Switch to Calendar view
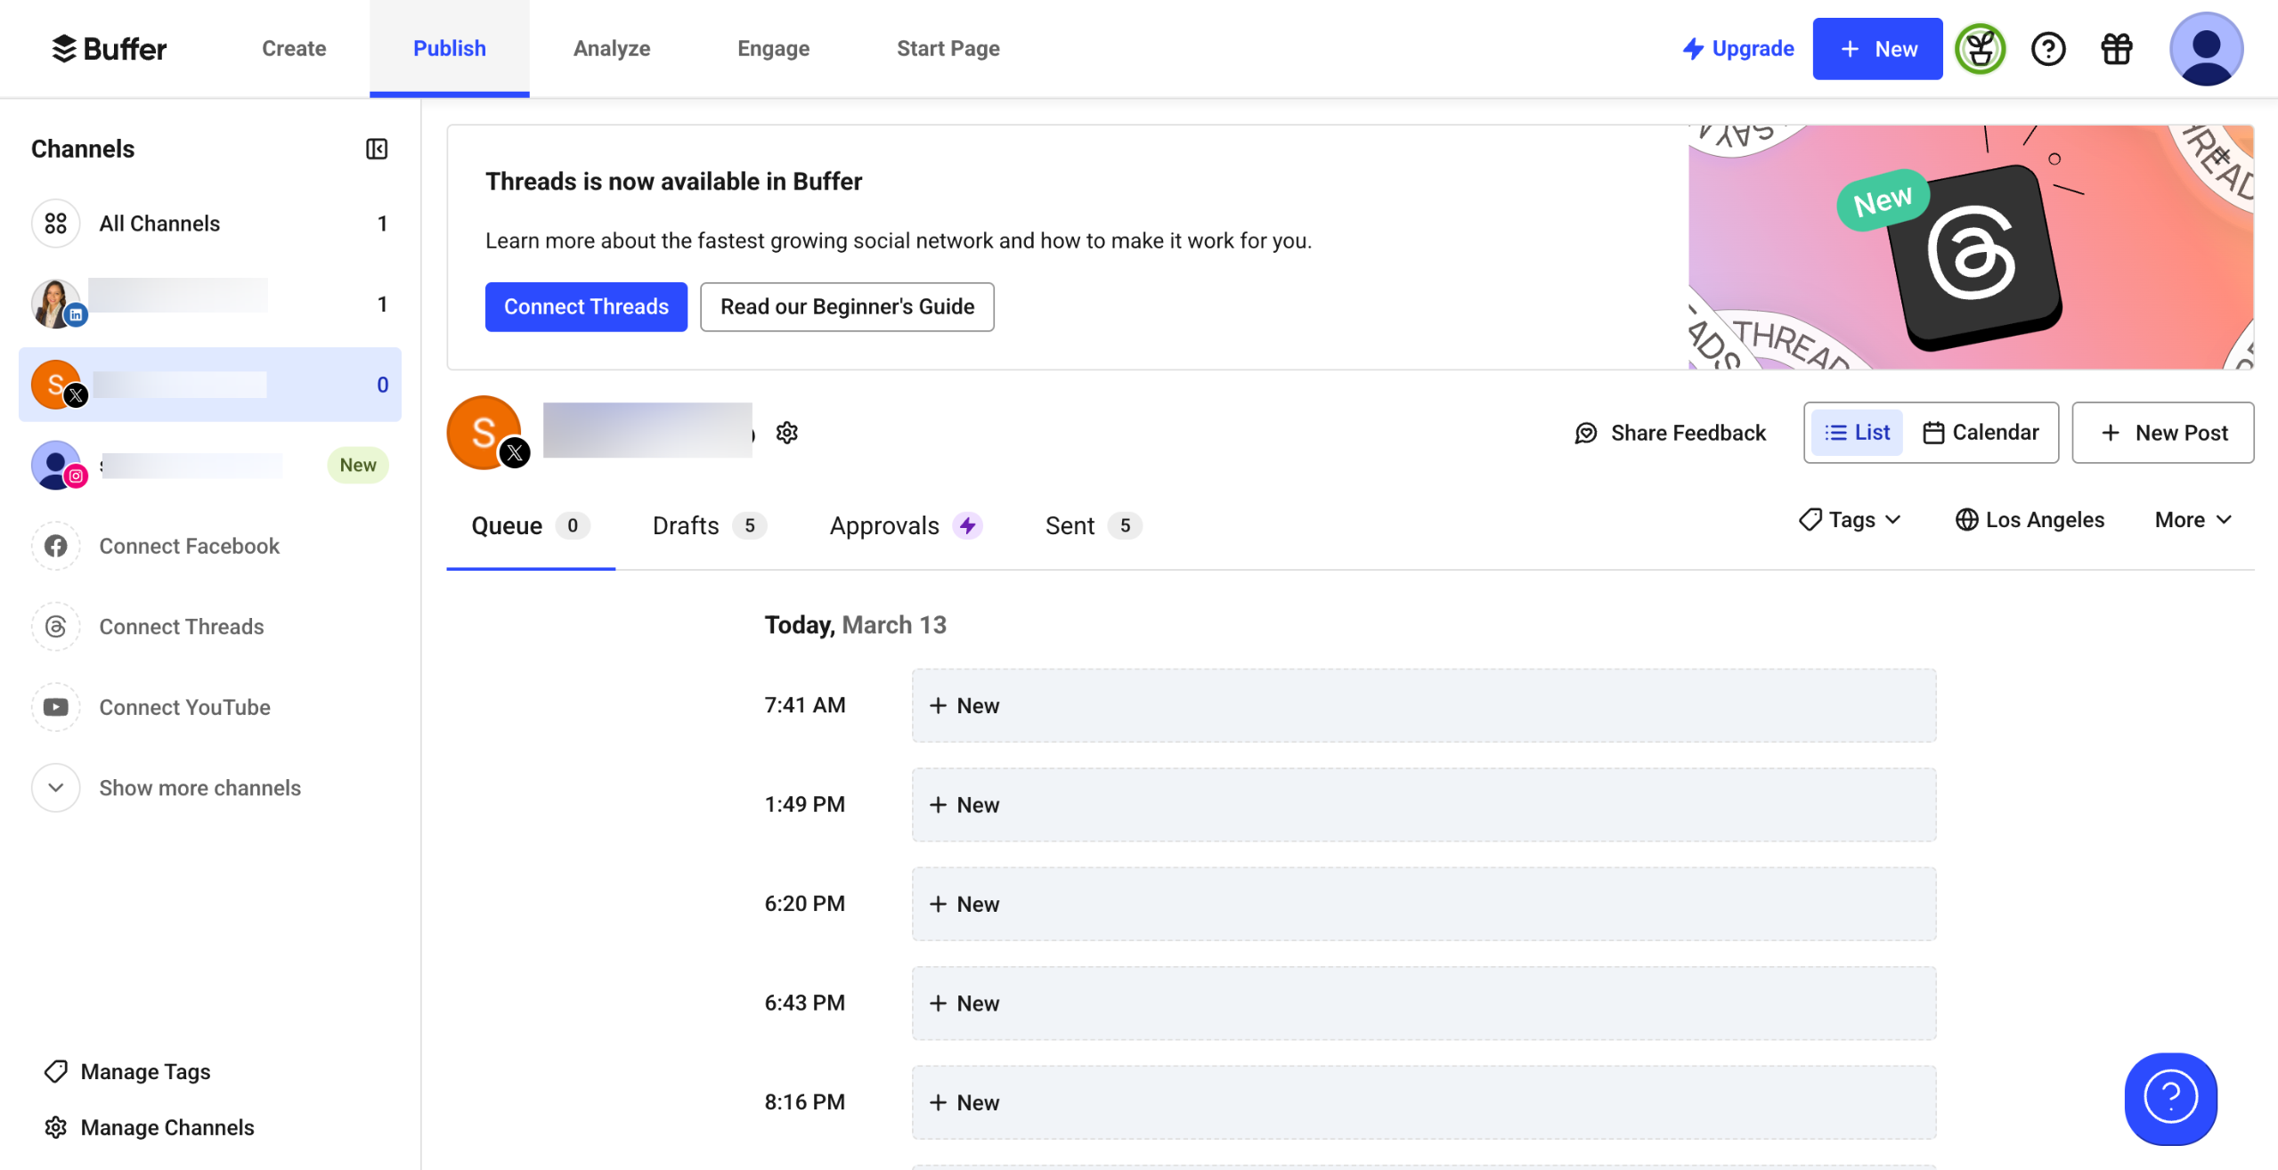This screenshot has width=2278, height=1170. (x=1981, y=433)
